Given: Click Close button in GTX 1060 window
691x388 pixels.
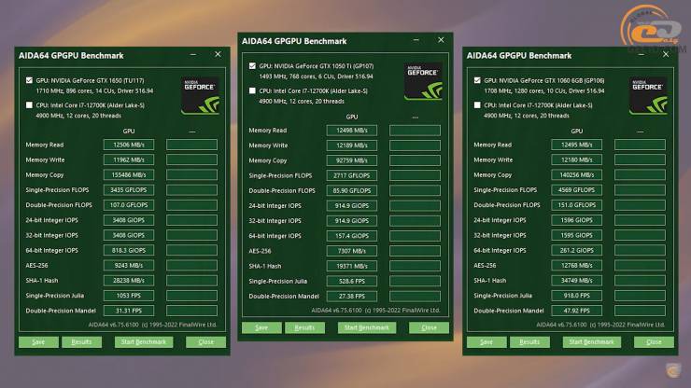Looking at the screenshot, I should [654, 342].
